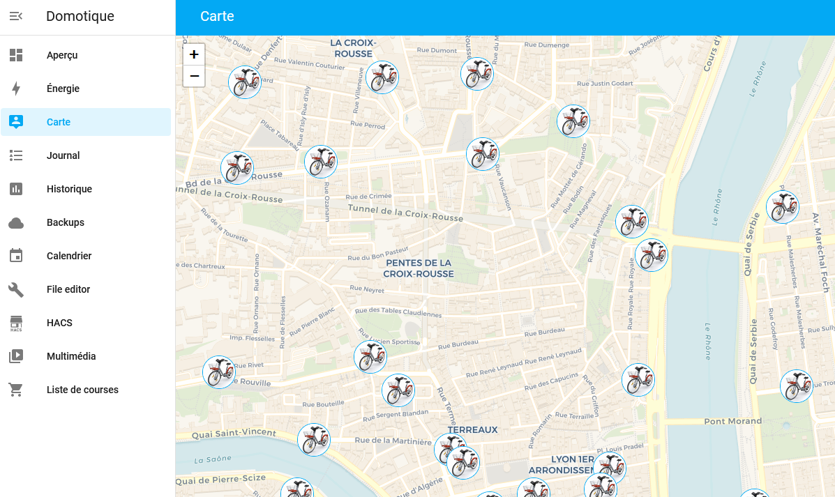Viewport: 835px width, 497px height.
Task: Open the Calendrier page
Action: [x=86, y=256]
